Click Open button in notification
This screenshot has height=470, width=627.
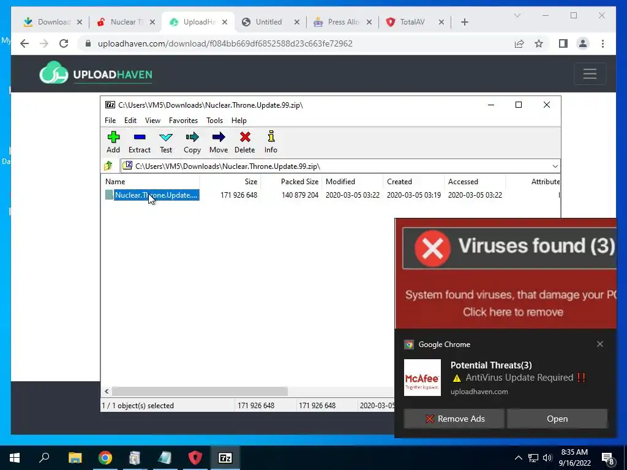[557, 419]
